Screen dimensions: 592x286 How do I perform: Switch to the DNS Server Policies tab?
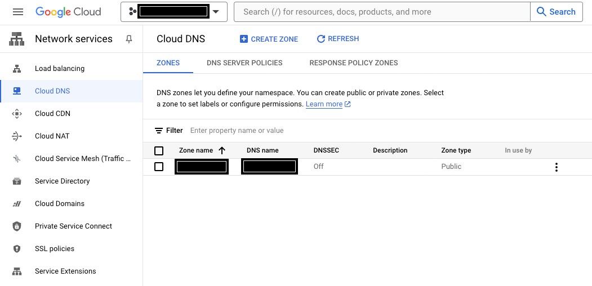pyautogui.click(x=244, y=63)
